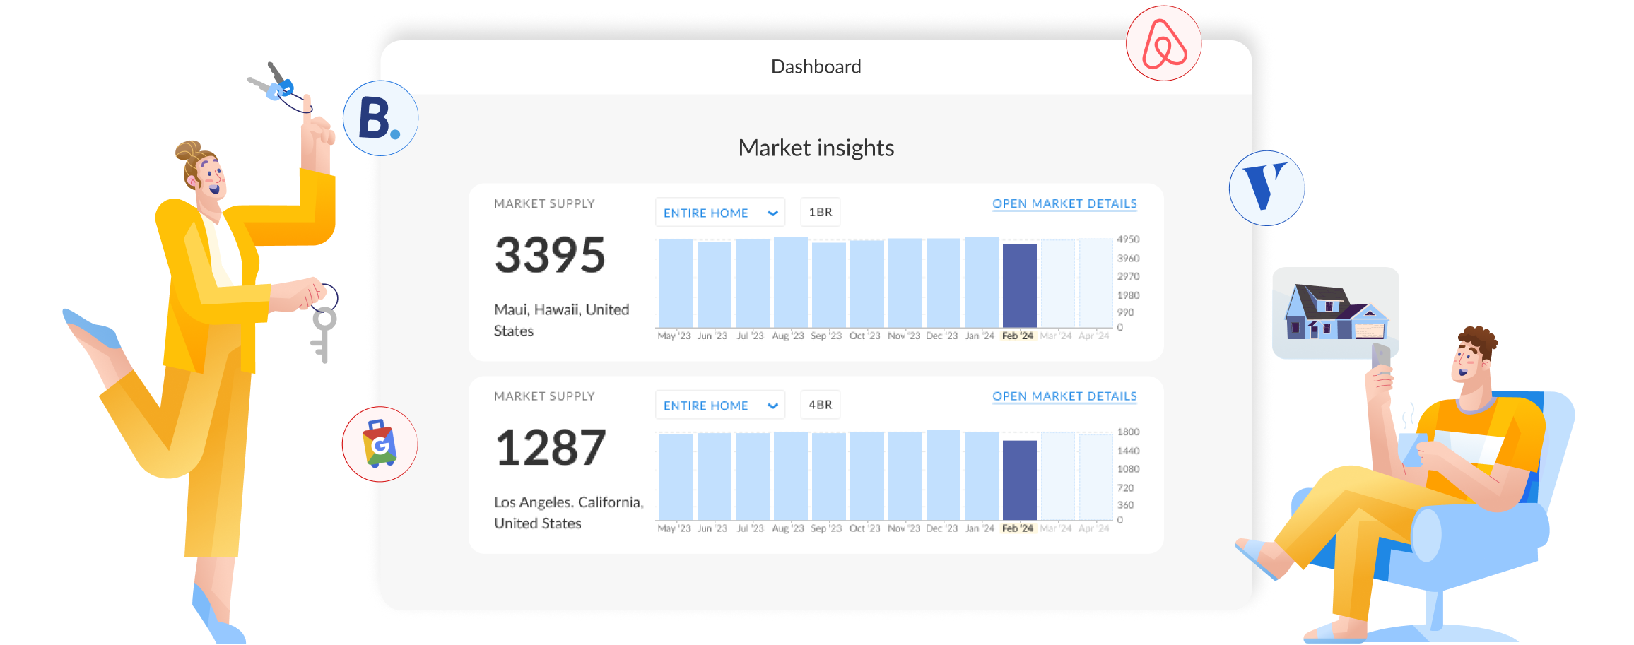
Task: Click the Mar '24 forecast bar for Maui
Action: tap(1058, 283)
